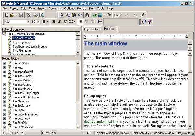195x136 pixels.
Task: Click the purple help book icon
Action: click(149, 22)
